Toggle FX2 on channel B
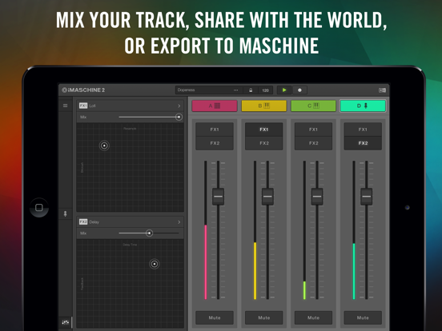442x331 pixels. (264, 143)
